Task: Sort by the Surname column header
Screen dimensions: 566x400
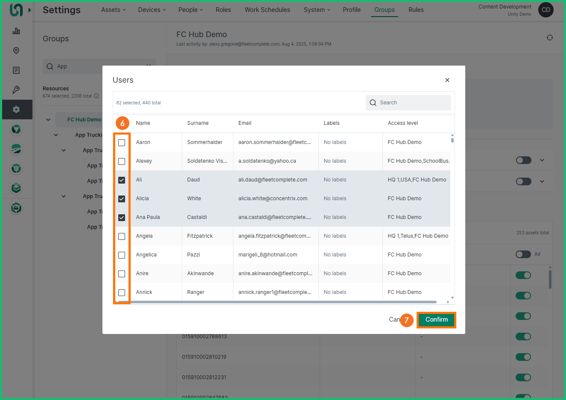Action: (x=198, y=123)
